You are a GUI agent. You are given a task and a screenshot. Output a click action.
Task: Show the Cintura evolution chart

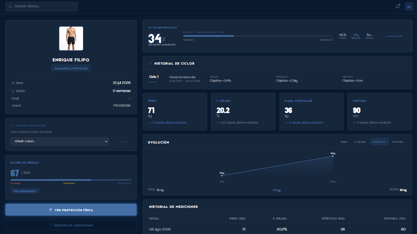coord(398,142)
